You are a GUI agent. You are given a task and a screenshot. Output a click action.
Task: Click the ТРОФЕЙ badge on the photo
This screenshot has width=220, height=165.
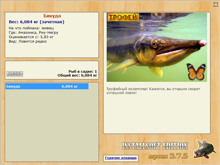tap(123, 17)
